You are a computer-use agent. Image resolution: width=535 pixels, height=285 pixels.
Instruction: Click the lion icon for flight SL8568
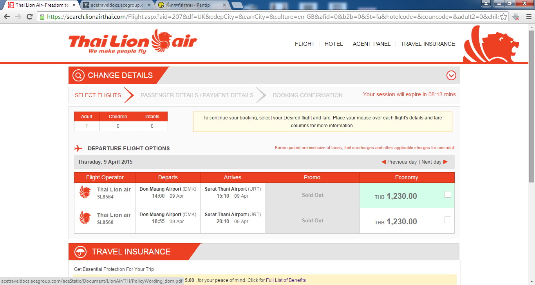pyautogui.click(x=85, y=217)
